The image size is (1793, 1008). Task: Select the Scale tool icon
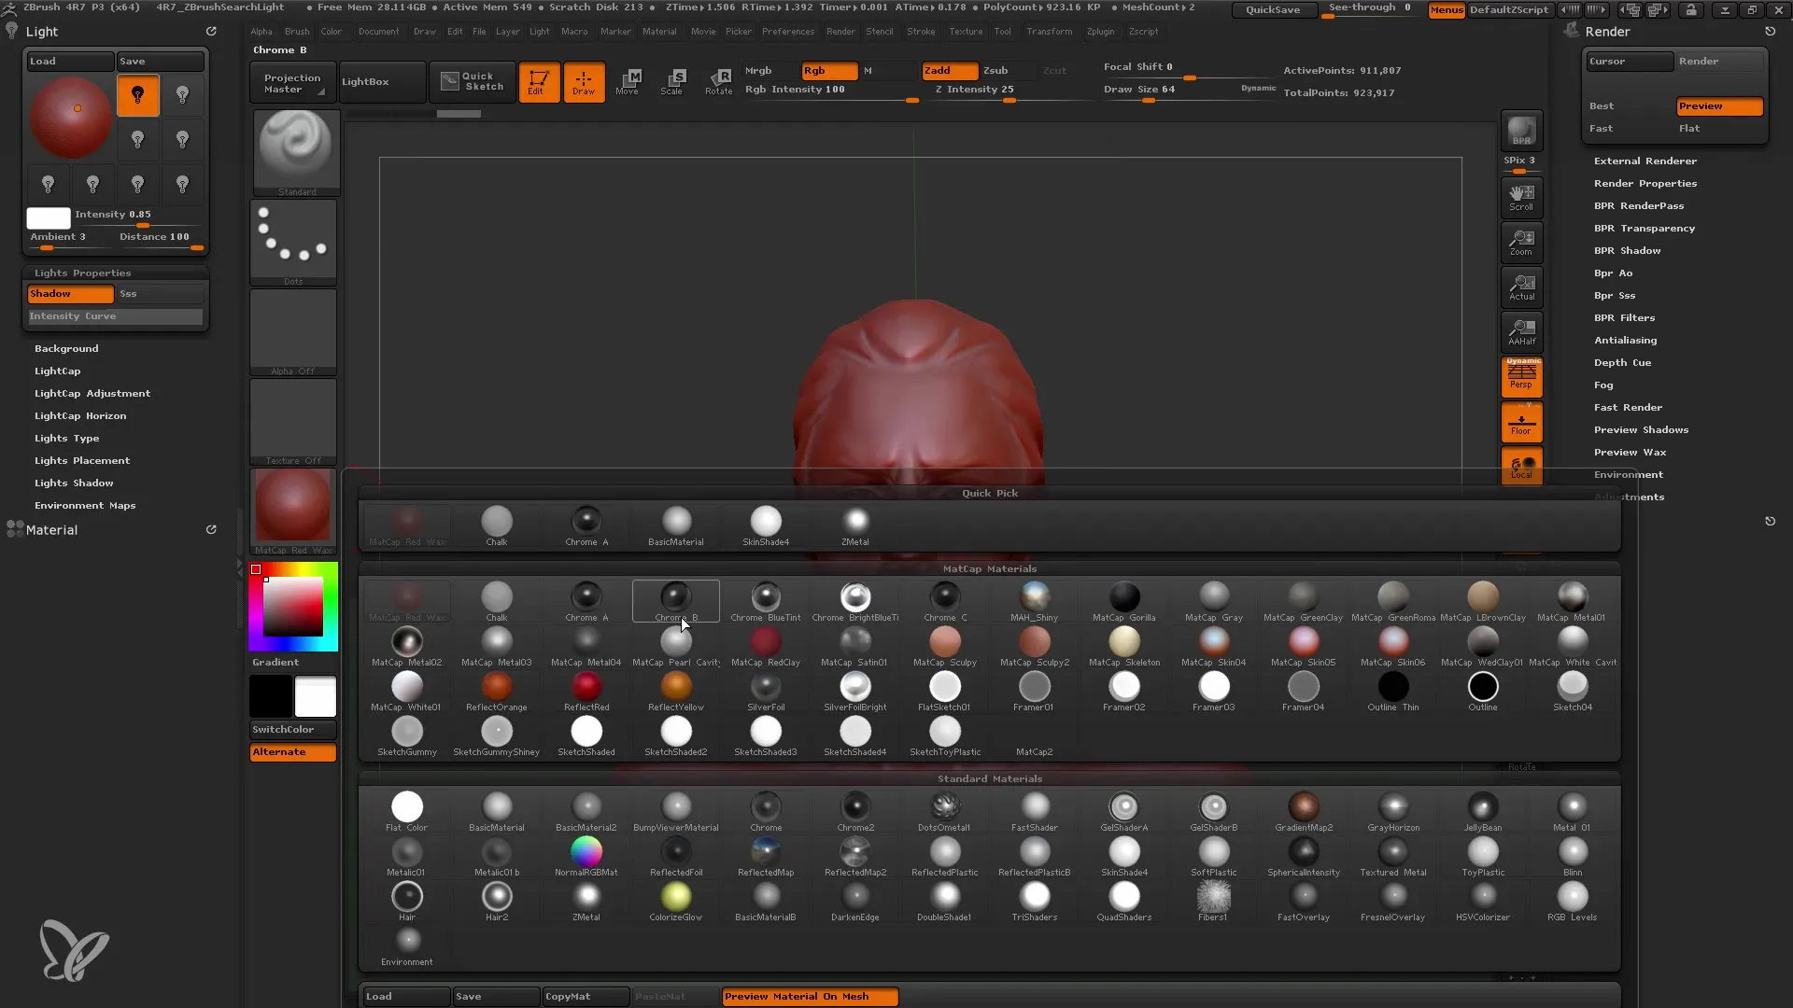[x=673, y=80]
